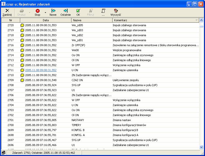Screen dimensions: 205x156
Task: Click the greyed Drukuj printer icon
Action: (x=22, y=11)
